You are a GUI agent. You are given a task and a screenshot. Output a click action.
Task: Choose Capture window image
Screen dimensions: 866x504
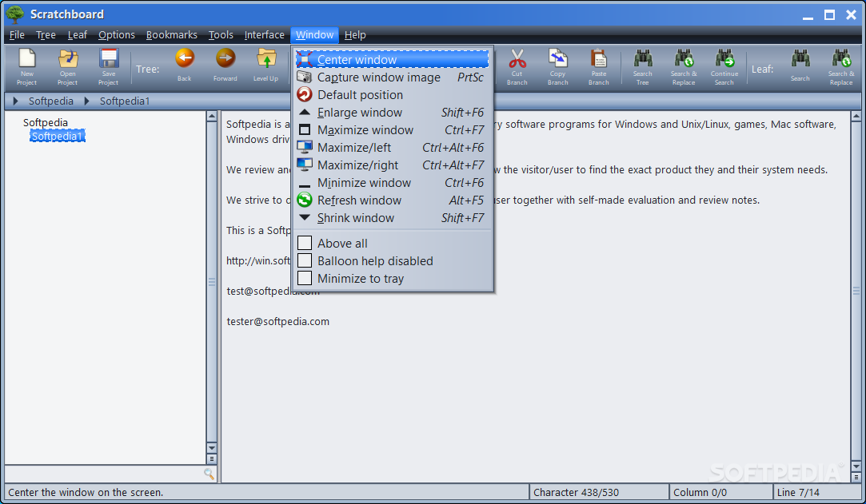[x=392, y=77]
